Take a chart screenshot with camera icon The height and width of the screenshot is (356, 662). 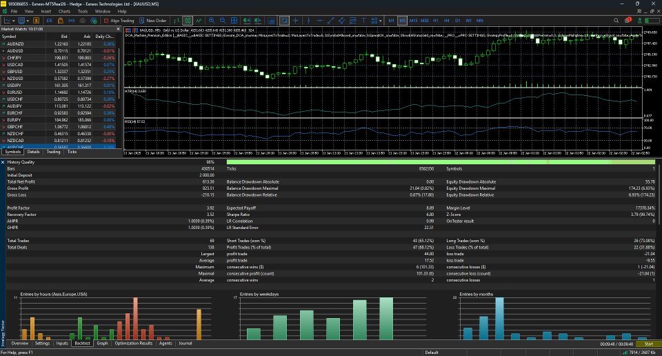click(x=272, y=20)
